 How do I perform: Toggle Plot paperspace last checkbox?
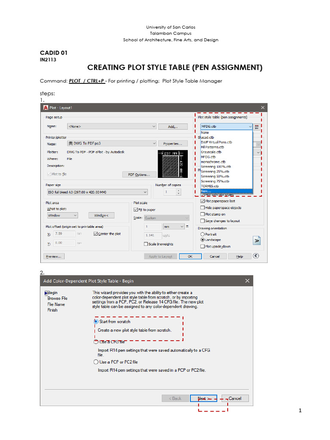coord(202,201)
